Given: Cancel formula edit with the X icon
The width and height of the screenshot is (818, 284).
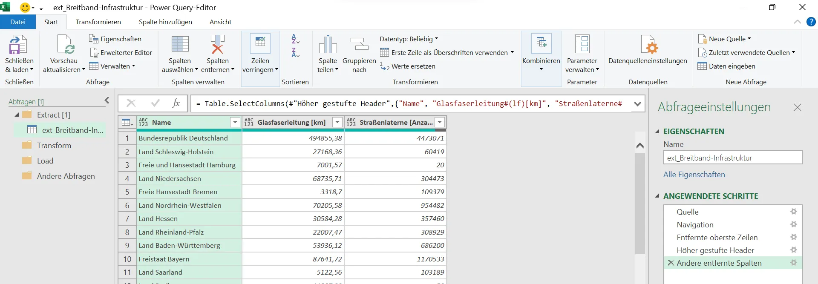Looking at the screenshot, I should 131,103.
